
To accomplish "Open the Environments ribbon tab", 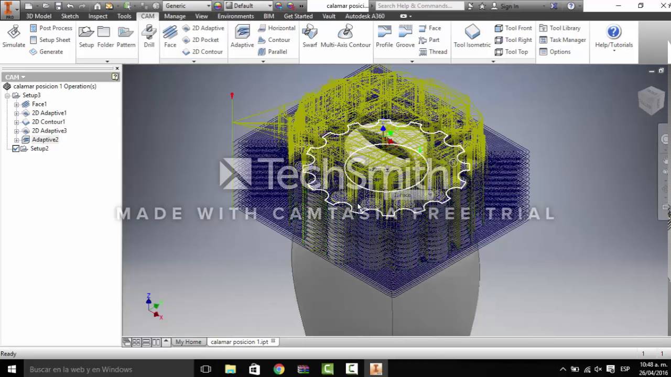I will (x=235, y=16).
